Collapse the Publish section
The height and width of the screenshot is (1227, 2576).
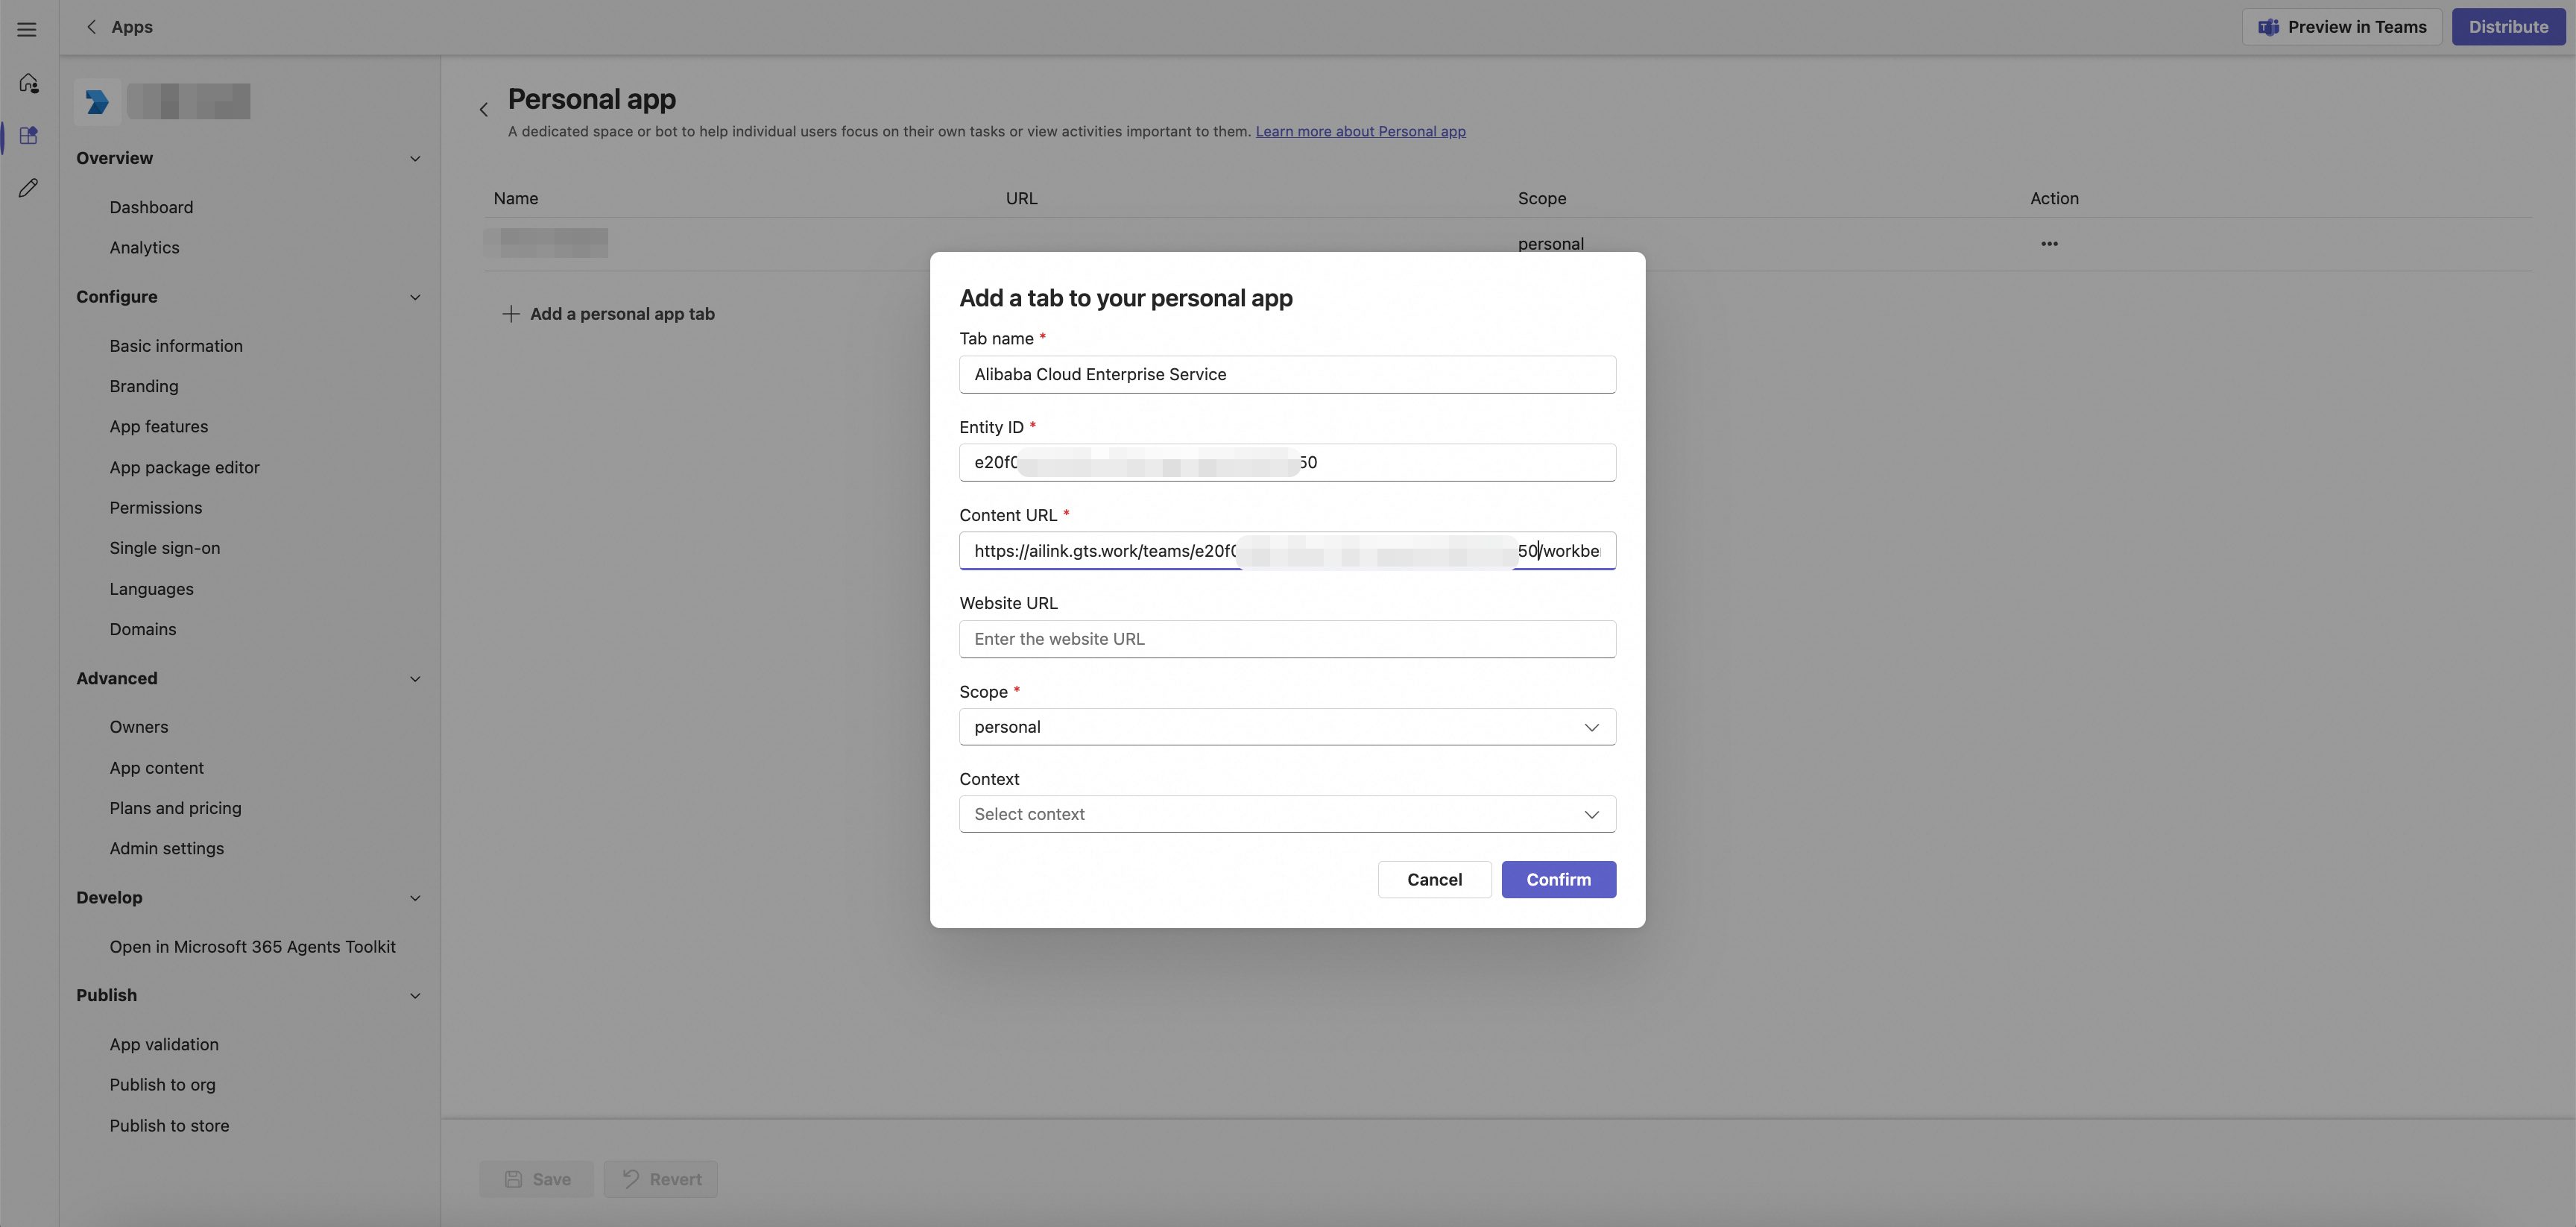click(x=415, y=996)
